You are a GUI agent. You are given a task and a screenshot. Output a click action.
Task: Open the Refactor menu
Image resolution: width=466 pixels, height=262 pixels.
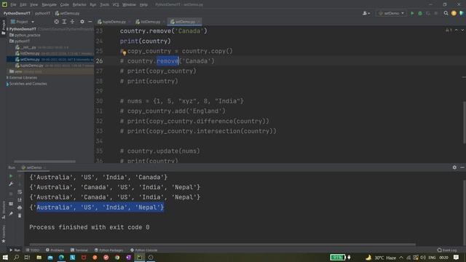coord(79,5)
